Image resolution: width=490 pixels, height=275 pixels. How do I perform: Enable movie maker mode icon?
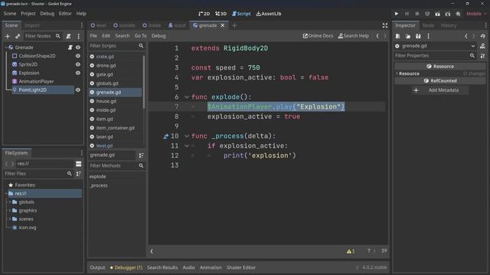point(458,14)
